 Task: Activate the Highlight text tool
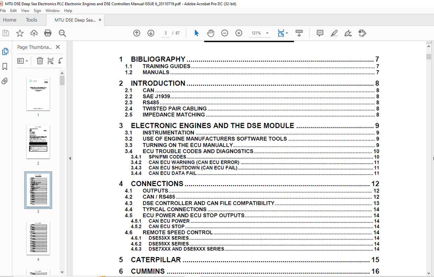334,33
